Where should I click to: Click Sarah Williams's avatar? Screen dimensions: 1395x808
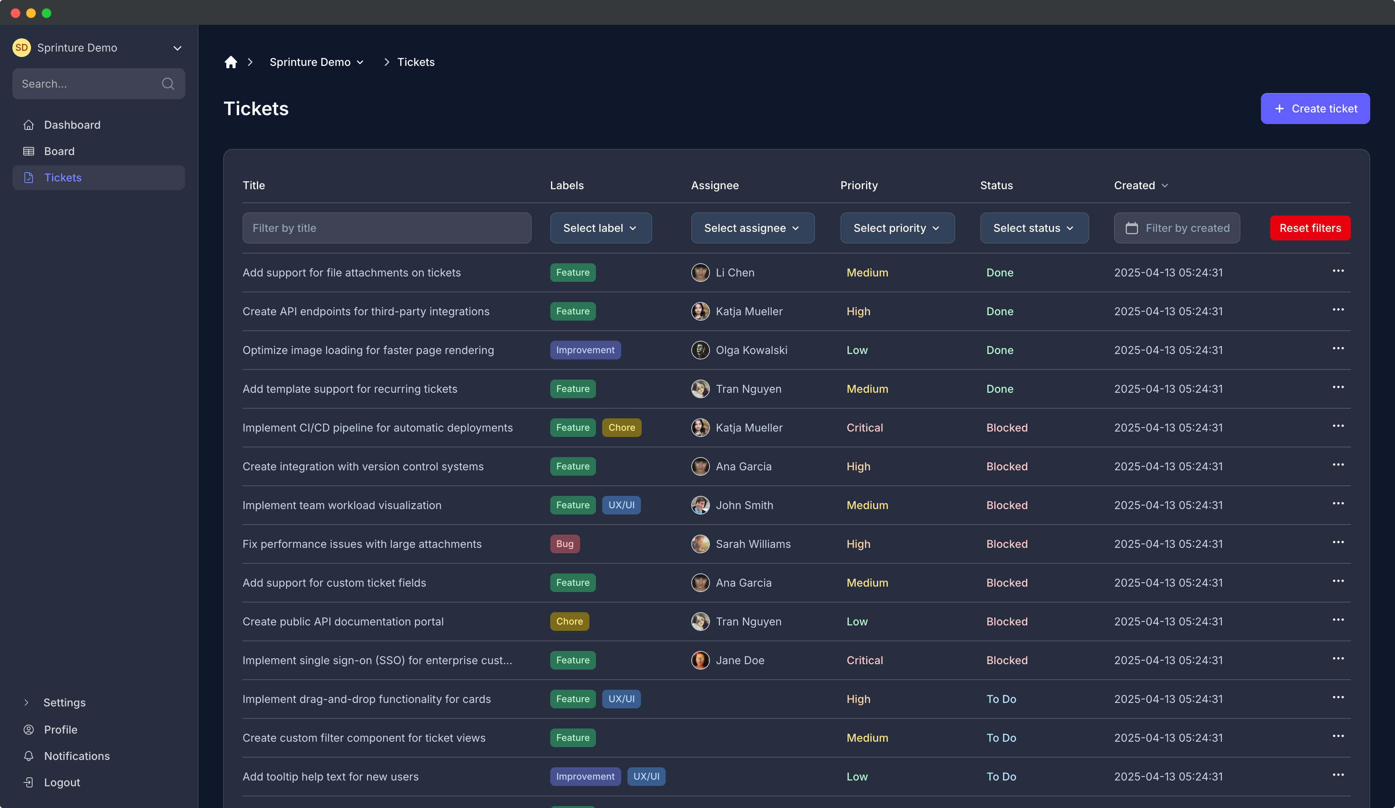pos(700,544)
